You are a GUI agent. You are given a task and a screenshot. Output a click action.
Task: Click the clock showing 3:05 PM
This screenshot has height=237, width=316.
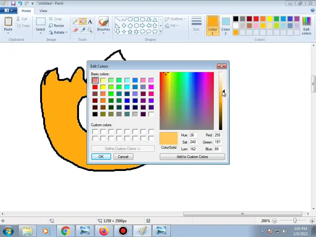pos(300,229)
